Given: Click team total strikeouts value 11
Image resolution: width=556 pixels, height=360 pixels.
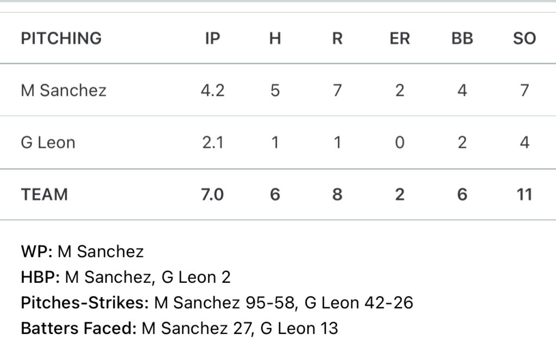Looking at the screenshot, I should (524, 195).
